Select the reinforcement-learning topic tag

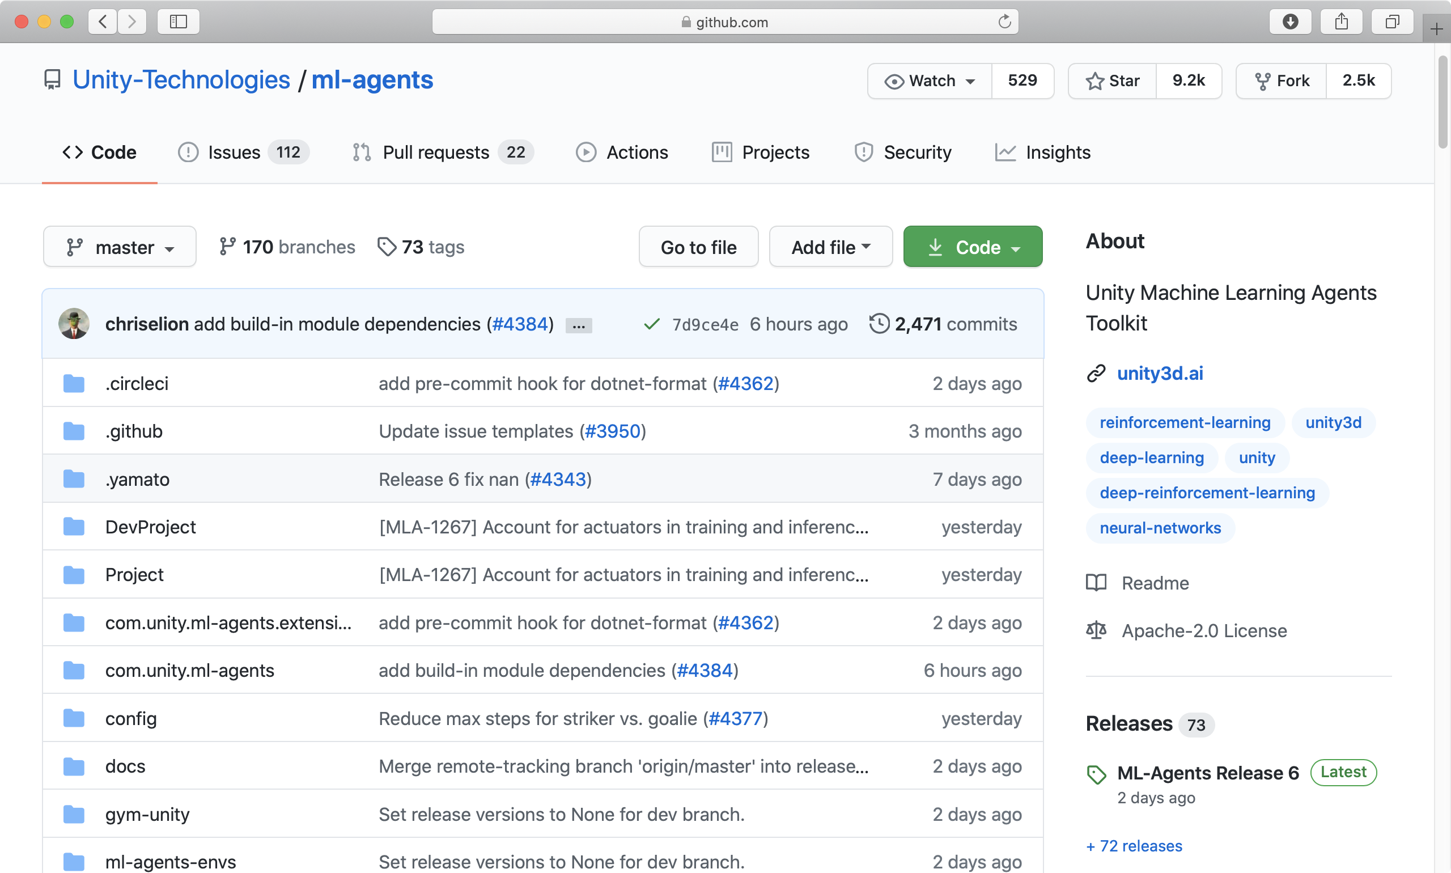point(1185,423)
